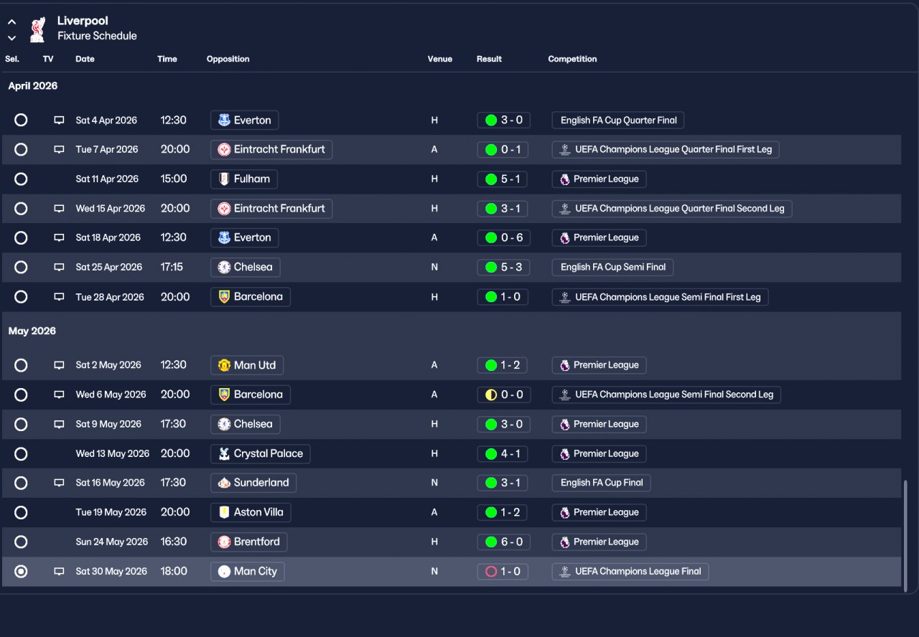Click the TV icon for the Man City final
Image resolution: width=919 pixels, height=637 pixels.
59,572
